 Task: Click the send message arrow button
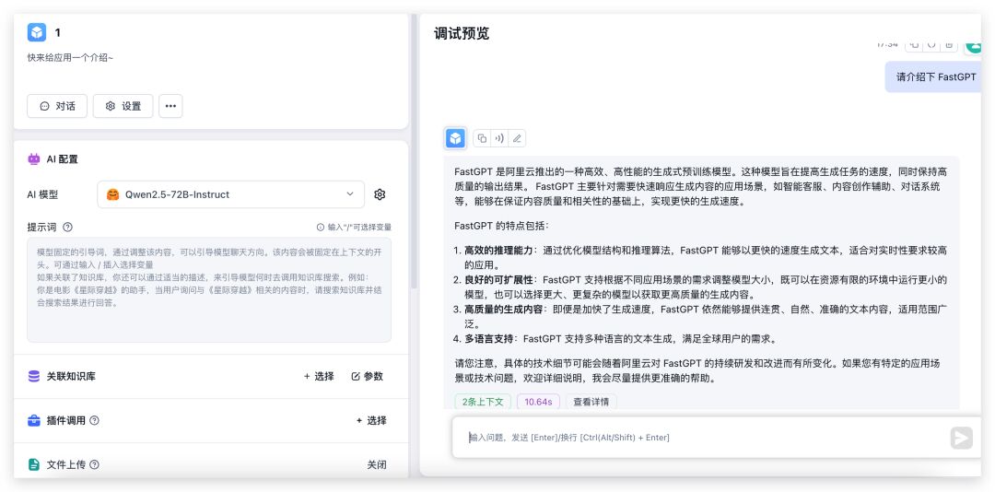tap(961, 438)
